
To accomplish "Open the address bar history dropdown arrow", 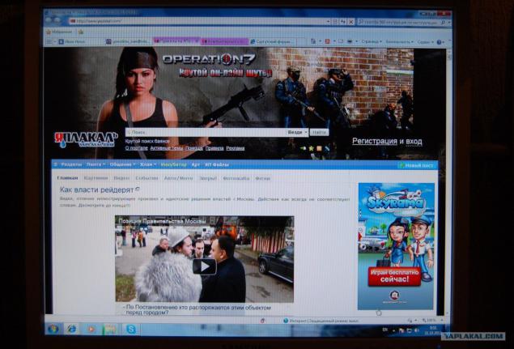I will 328,22.
